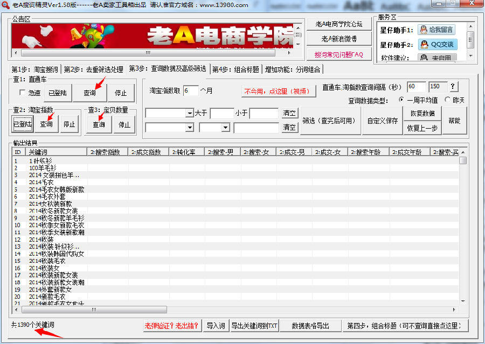The width and height of the screenshot is (485, 344).
Task: Click 导出关键词到TXT button
Action: click(254, 326)
